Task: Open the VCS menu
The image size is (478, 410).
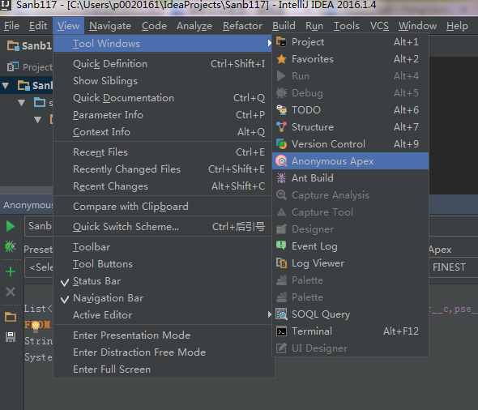Action: [x=379, y=26]
